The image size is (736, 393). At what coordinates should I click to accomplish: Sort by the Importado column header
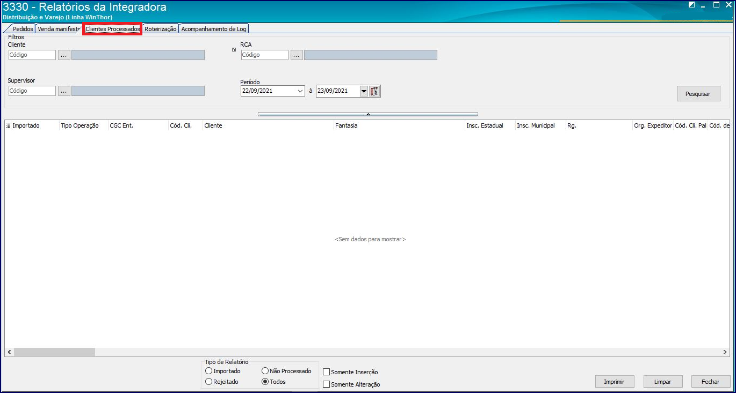[35, 125]
